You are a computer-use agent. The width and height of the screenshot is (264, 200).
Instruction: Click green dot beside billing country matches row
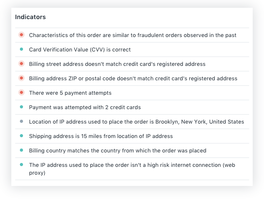[21, 150]
